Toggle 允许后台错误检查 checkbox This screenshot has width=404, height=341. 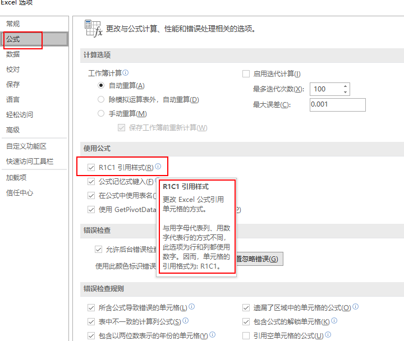[98, 250]
